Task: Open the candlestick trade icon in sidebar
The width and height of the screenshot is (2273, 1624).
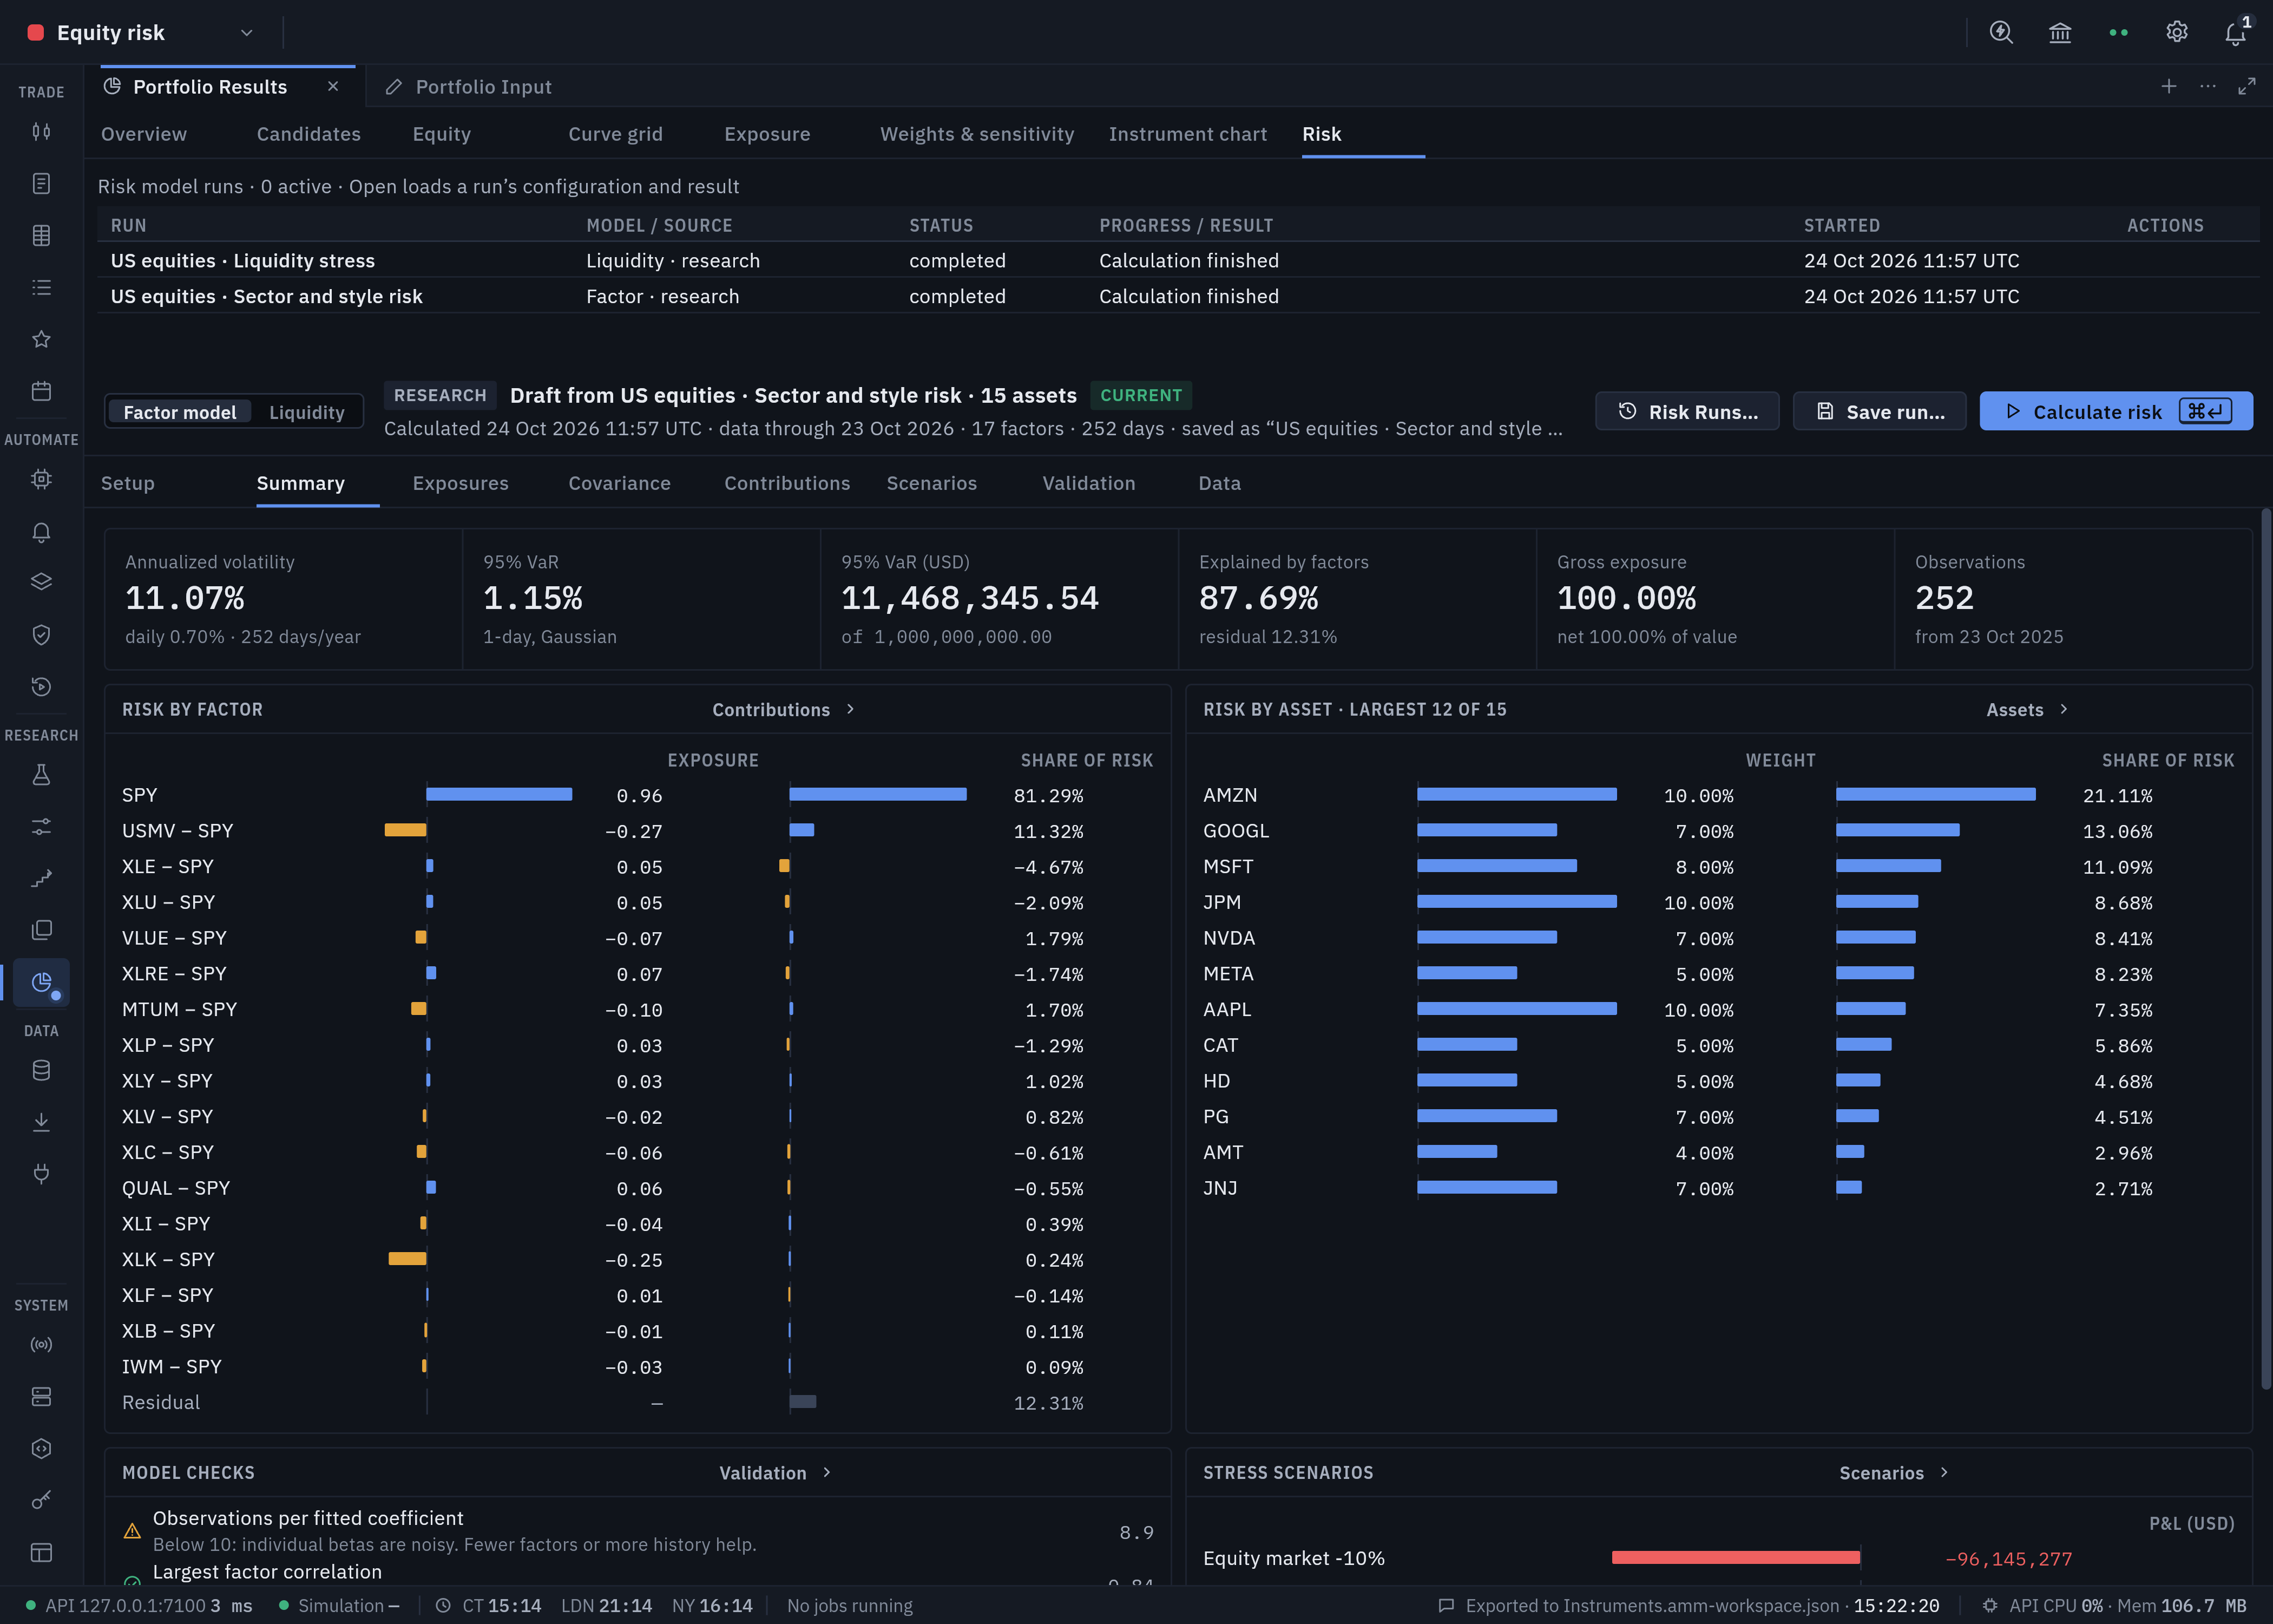Action: [41, 131]
